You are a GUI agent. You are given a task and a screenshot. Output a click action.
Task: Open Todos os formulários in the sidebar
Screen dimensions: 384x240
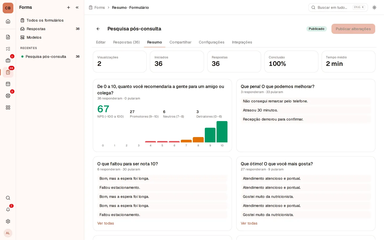(50, 20)
